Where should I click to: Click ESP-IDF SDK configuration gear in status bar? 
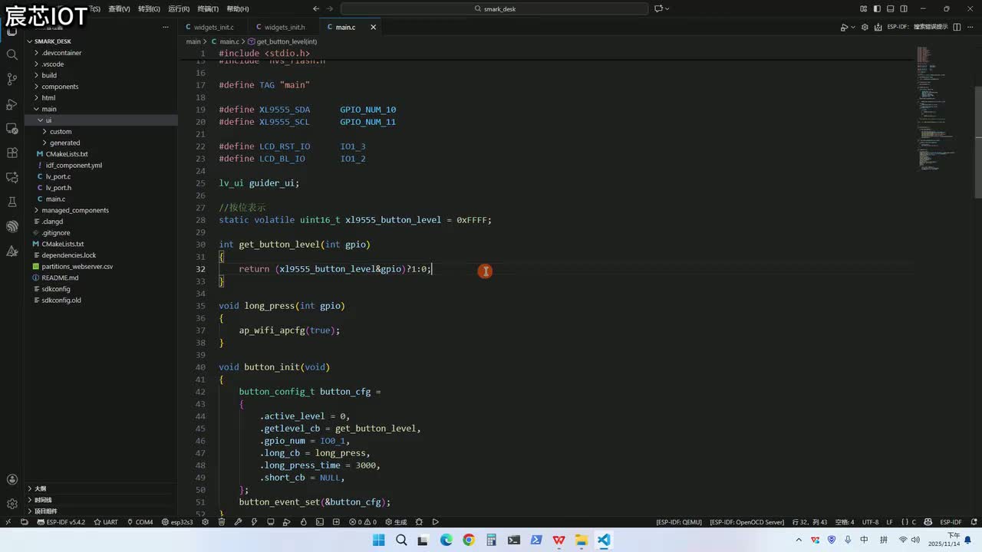click(x=205, y=522)
